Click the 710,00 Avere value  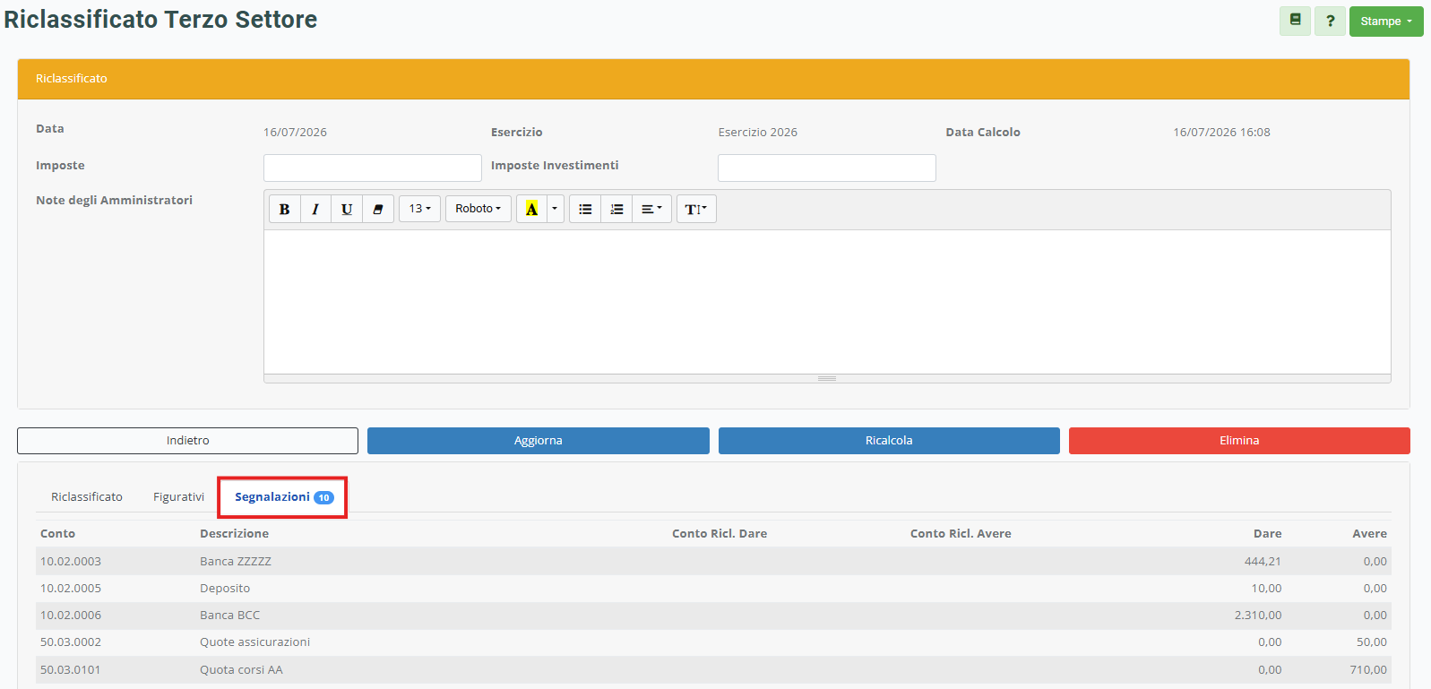pyautogui.click(x=1368, y=670)
